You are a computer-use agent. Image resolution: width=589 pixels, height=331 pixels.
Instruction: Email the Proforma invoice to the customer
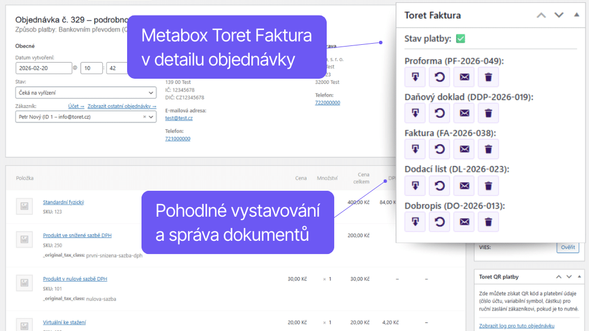(464, 77)
